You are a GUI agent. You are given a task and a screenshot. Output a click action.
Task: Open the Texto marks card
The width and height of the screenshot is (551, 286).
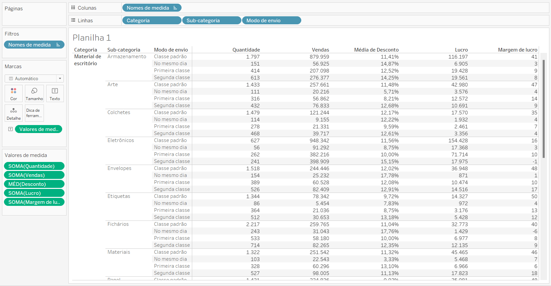point(55,93)
